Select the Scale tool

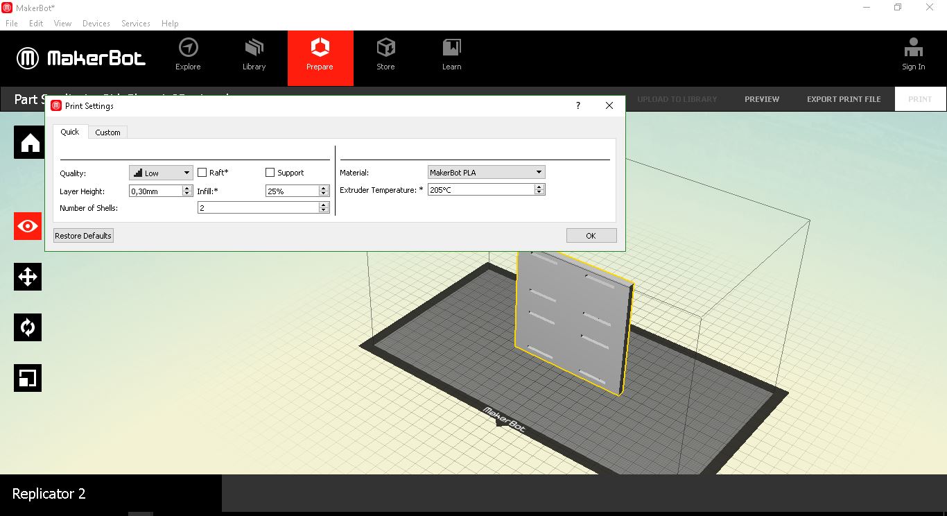28,378
